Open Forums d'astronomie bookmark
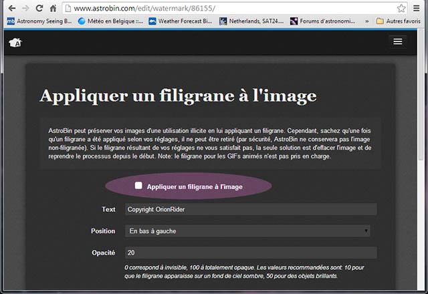Screen dimensions: 428x294 coord(322,21)
